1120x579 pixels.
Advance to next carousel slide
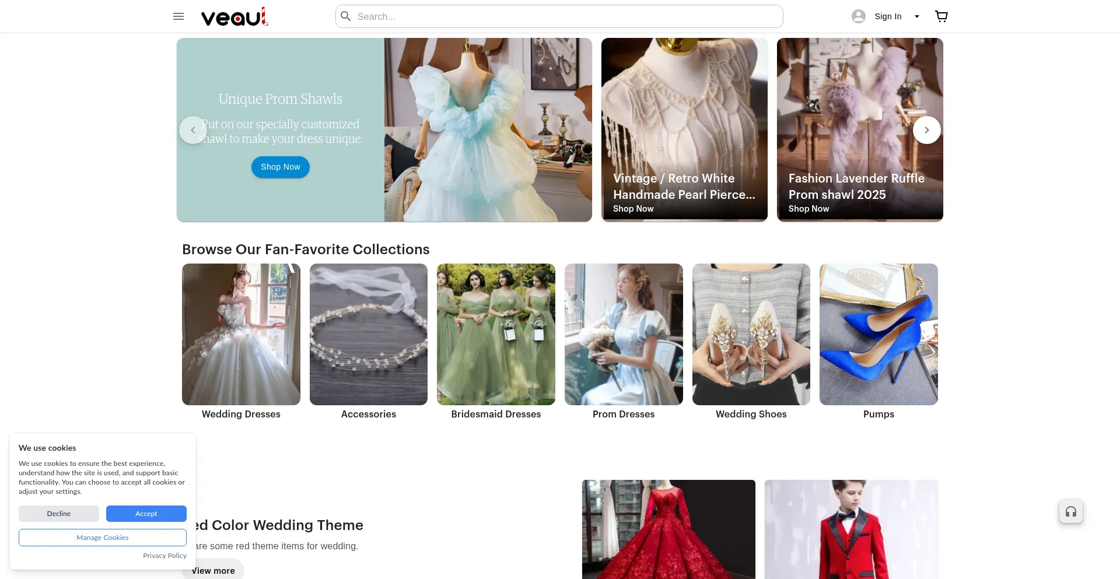click(926, 130)
